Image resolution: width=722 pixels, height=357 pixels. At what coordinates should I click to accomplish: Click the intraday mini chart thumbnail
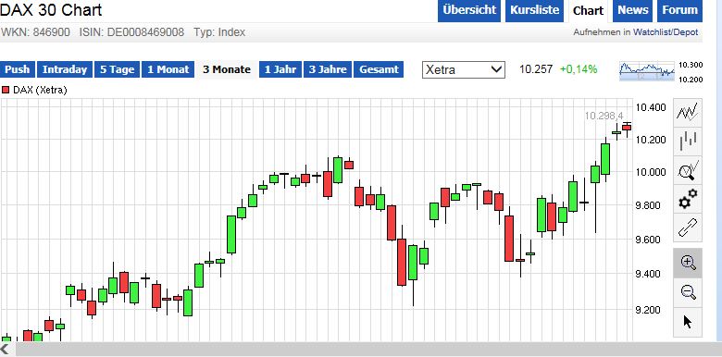[x=646, y=72]
